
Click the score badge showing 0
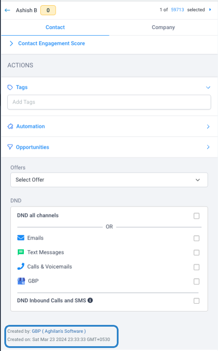point(48,10)
